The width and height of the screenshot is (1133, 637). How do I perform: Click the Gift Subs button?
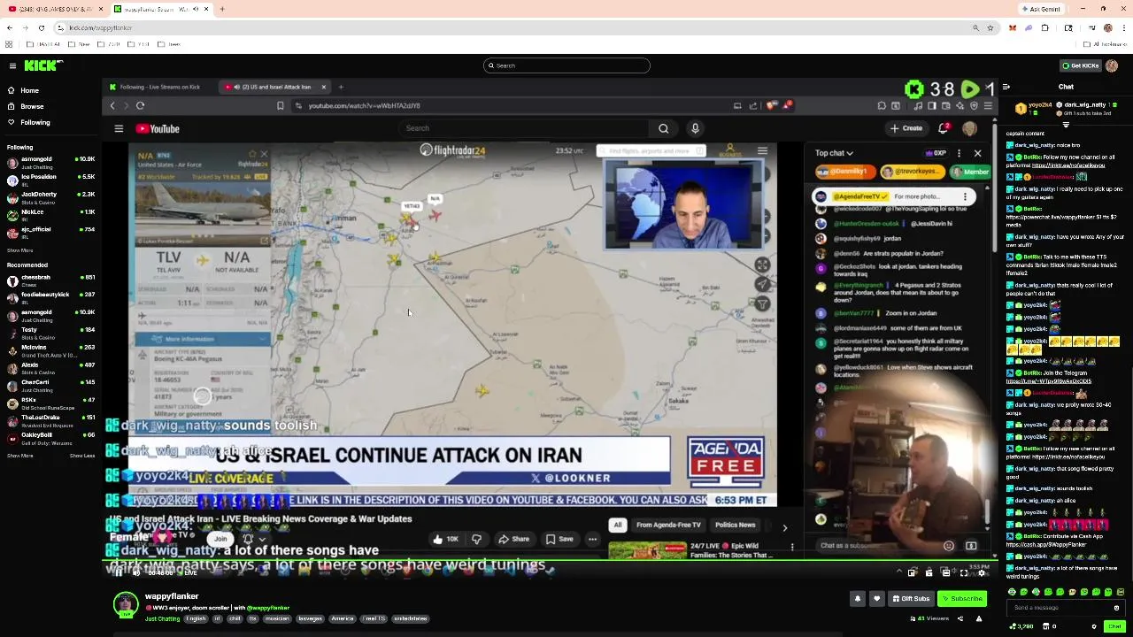(911, 599)
